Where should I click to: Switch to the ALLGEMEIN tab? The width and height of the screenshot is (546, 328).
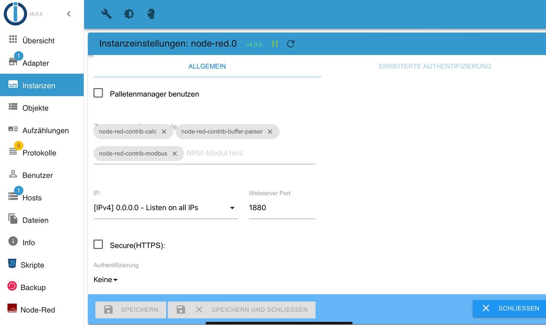207,66
